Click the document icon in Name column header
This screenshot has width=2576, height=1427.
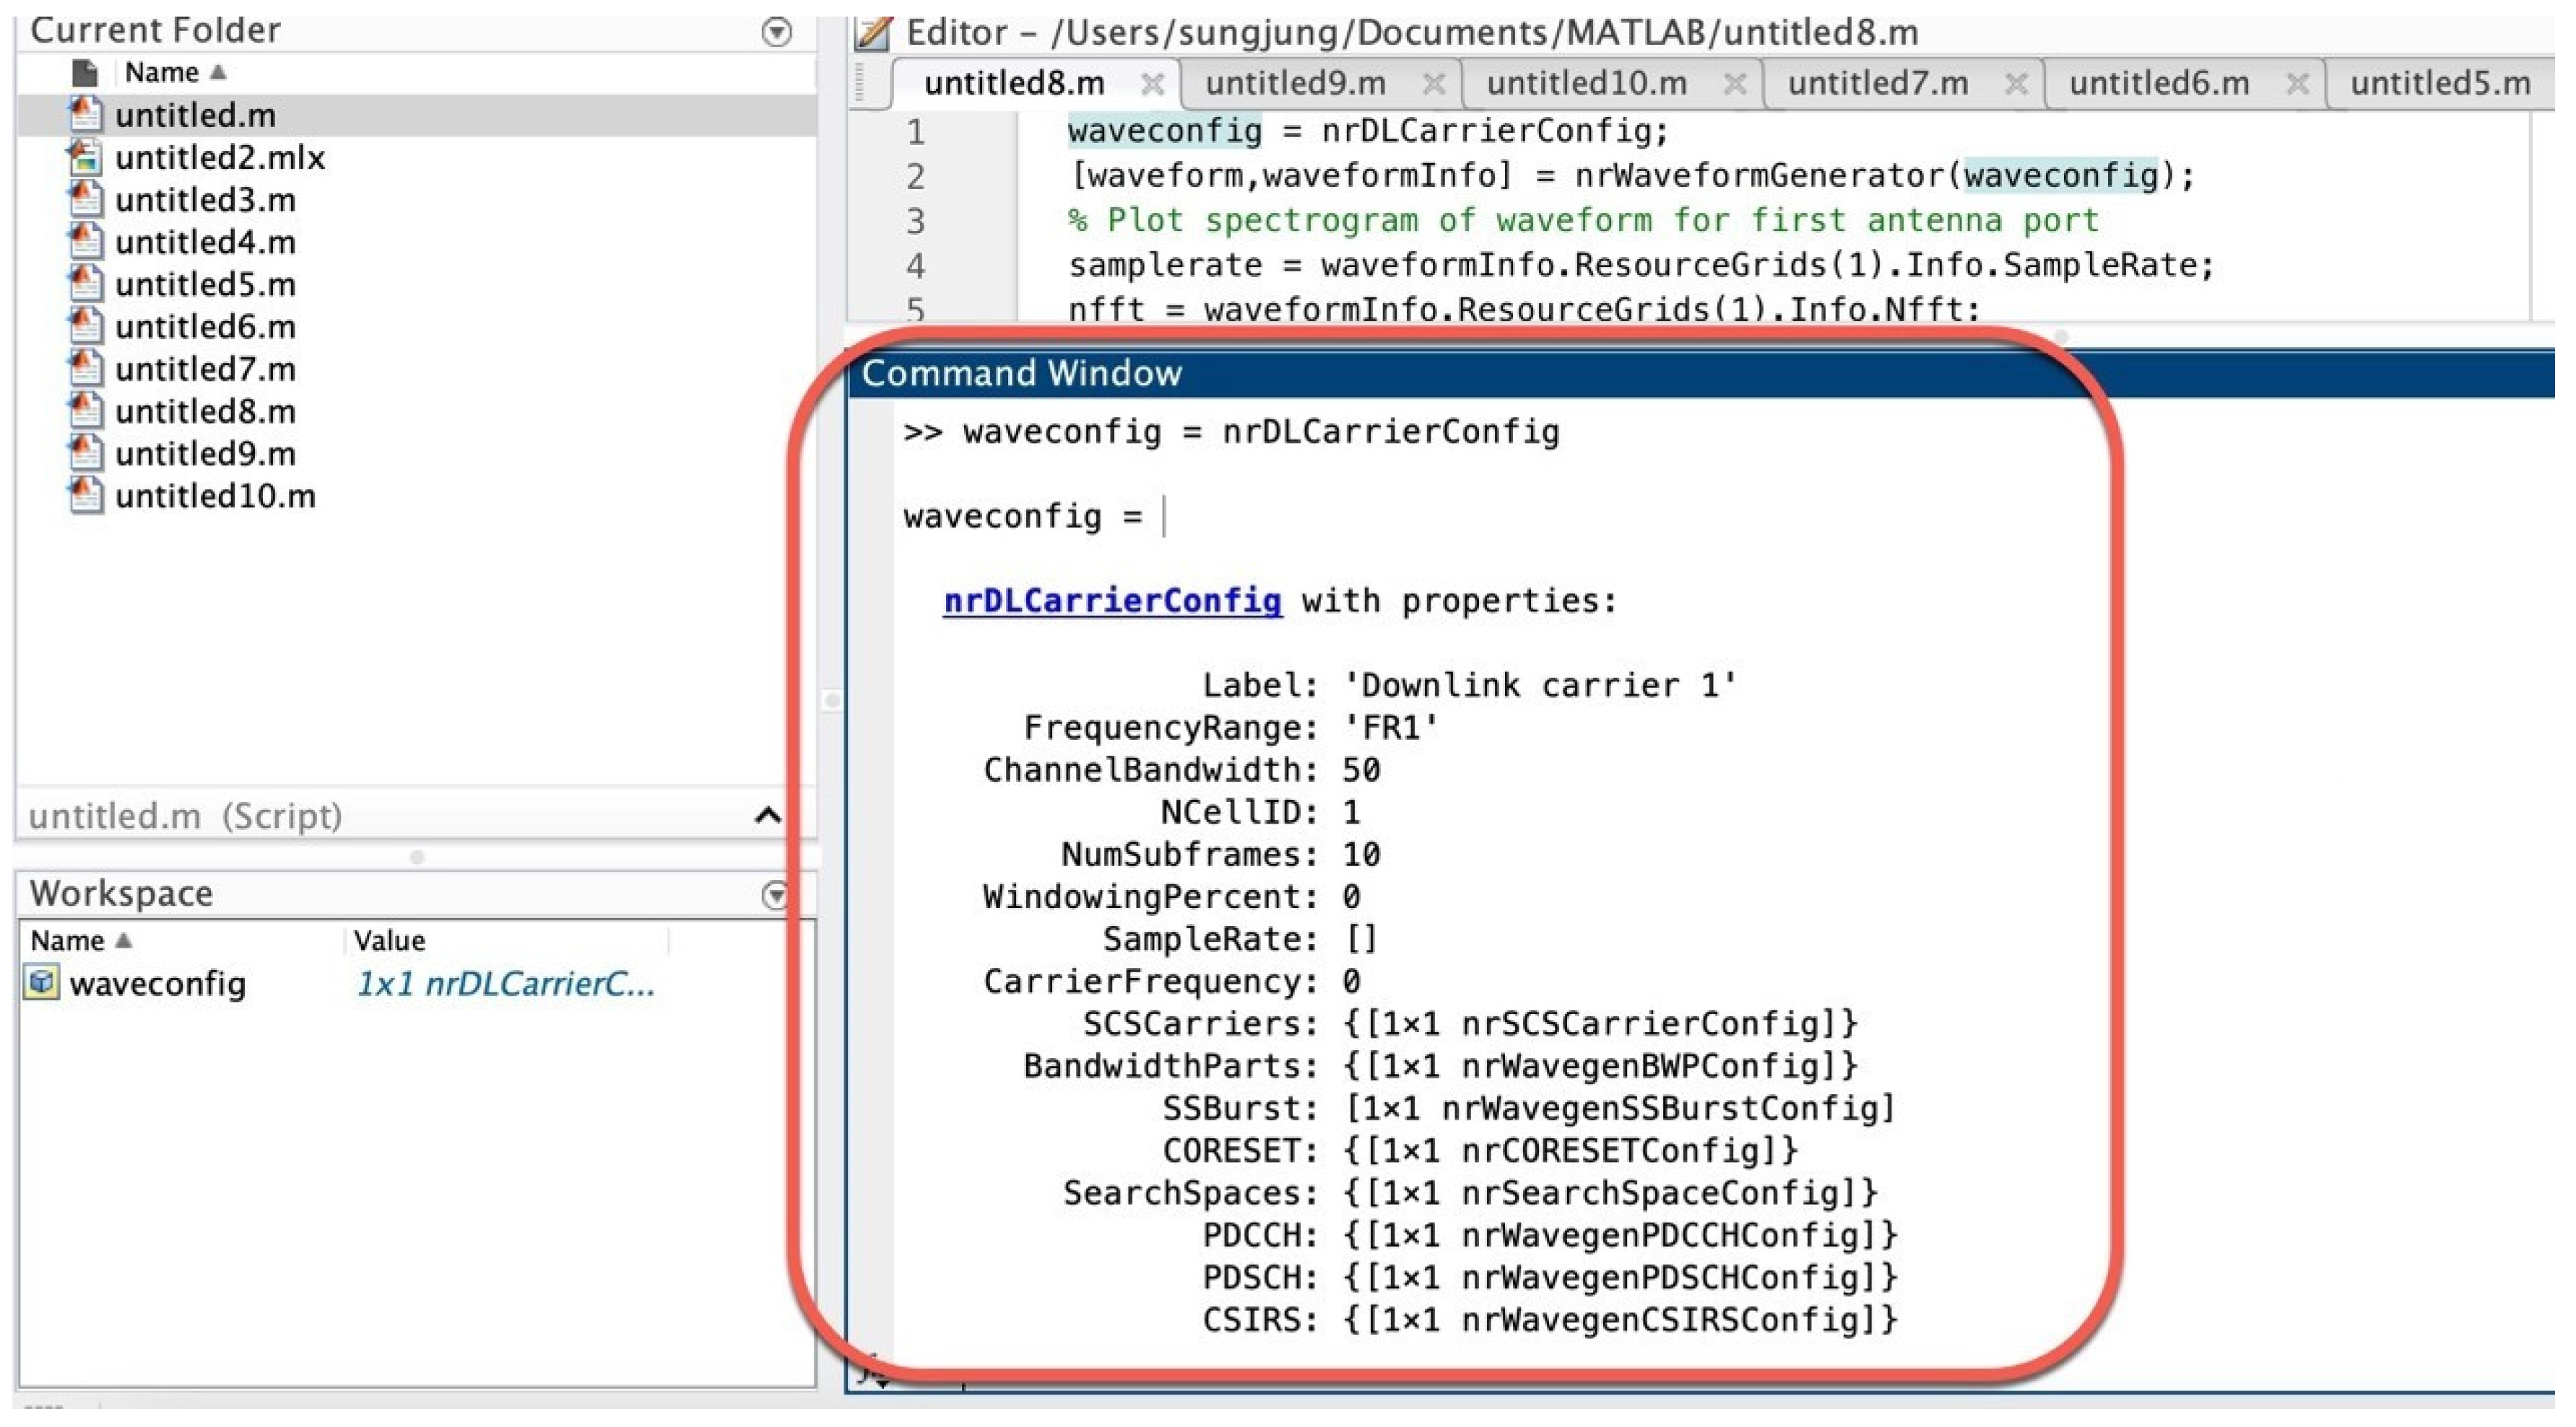click(85, 73)
